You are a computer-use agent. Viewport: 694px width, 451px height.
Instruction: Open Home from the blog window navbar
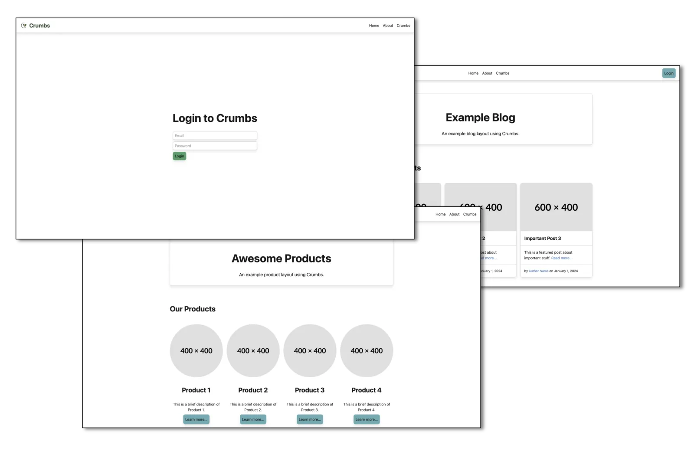(473, 73)
